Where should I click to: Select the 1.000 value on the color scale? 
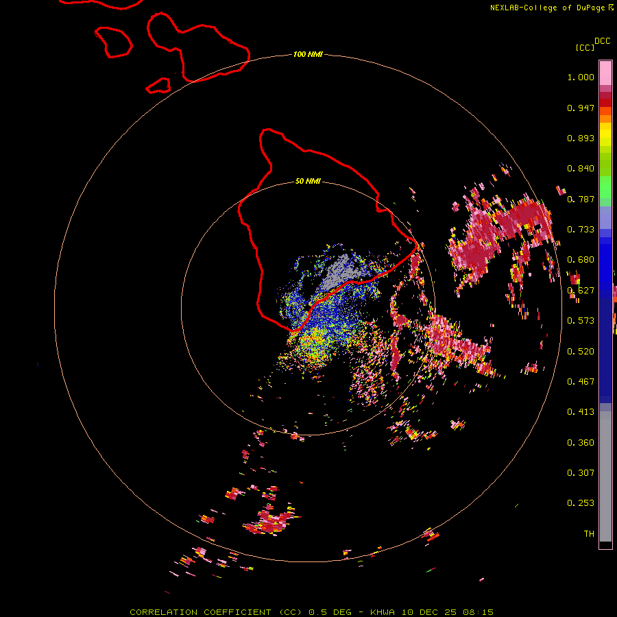[x=581, y=77]
